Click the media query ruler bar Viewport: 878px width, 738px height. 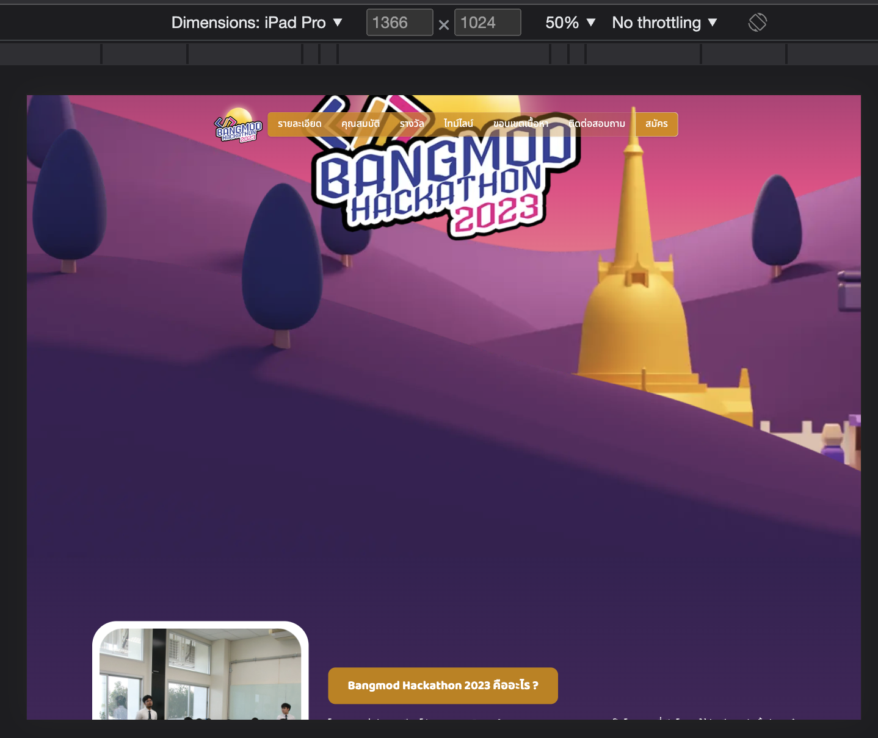(439, 54)
